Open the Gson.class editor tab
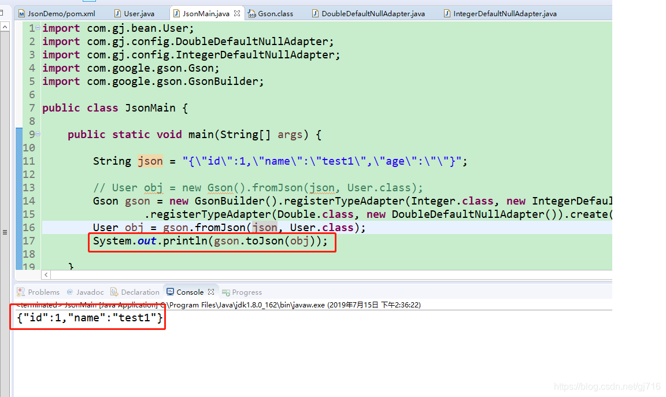This screenshot has width=666, height=397. [271, 14]
